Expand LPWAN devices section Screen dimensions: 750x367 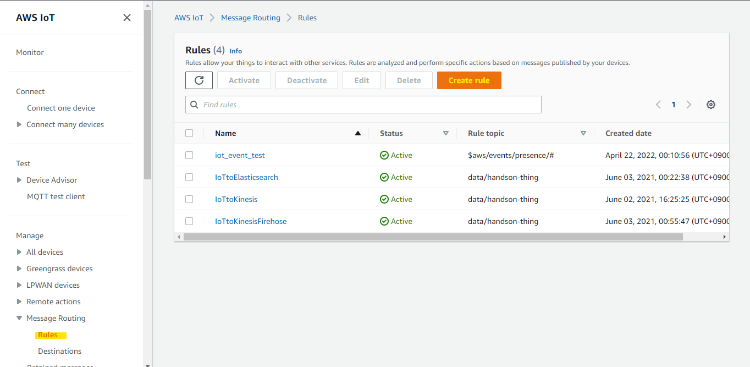tap(20, 285)
